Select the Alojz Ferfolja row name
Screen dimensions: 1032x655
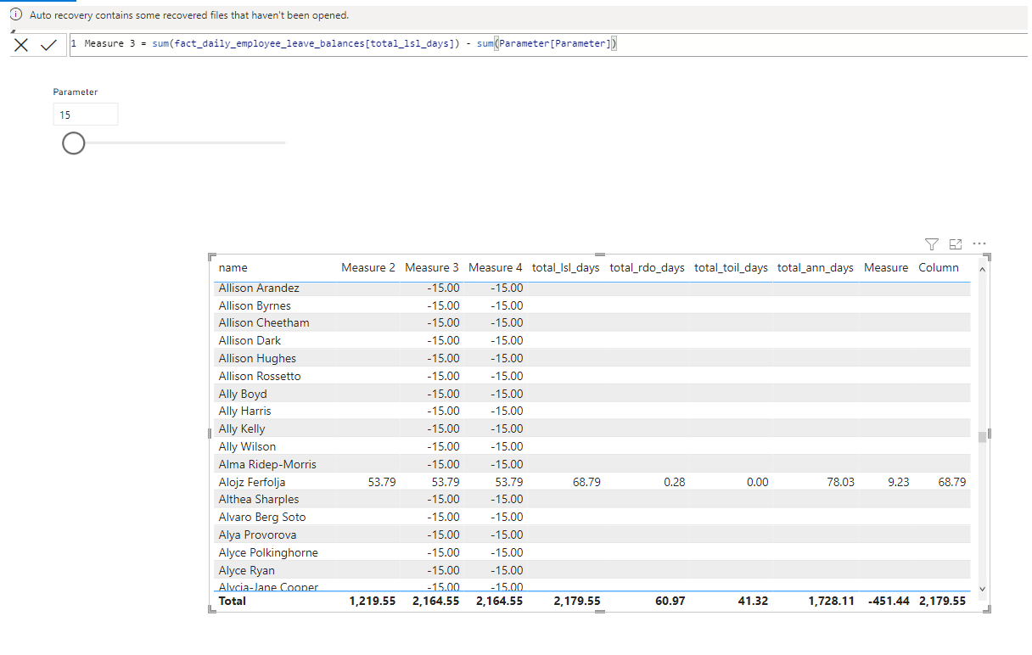252,482
